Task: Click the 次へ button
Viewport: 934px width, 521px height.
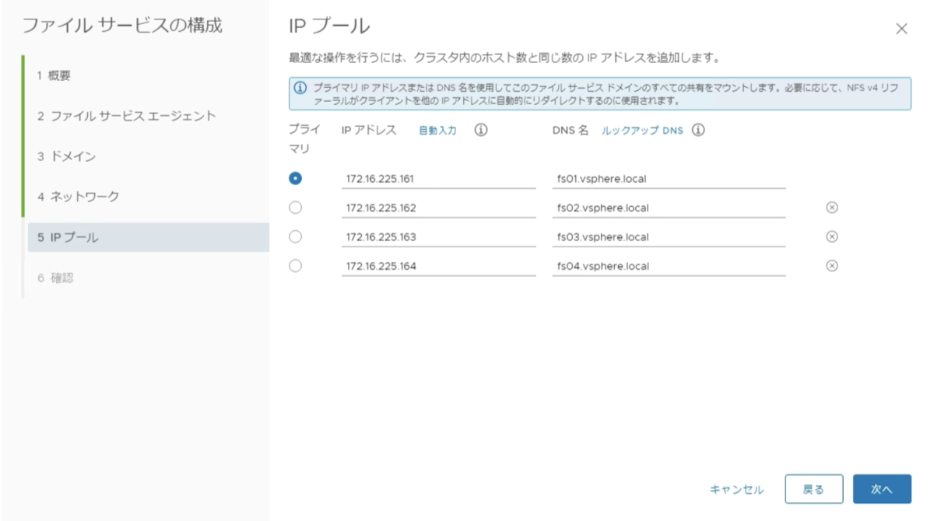Action: pos(880,489)
